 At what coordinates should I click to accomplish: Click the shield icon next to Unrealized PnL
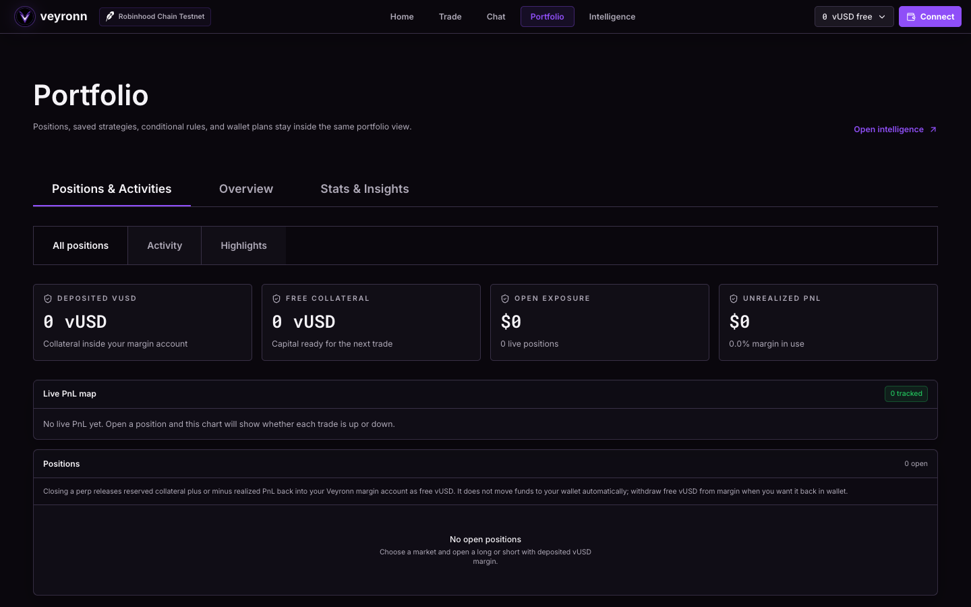pyautogui.click(x=734, y=299)
